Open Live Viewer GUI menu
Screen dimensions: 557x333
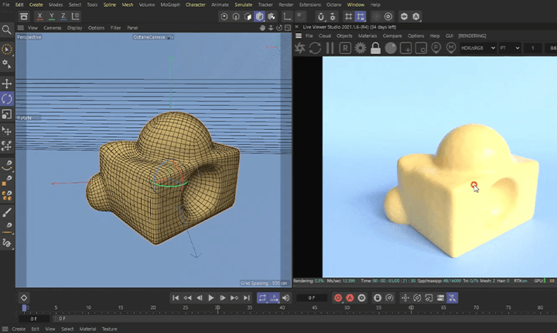(x=449, y=36)
